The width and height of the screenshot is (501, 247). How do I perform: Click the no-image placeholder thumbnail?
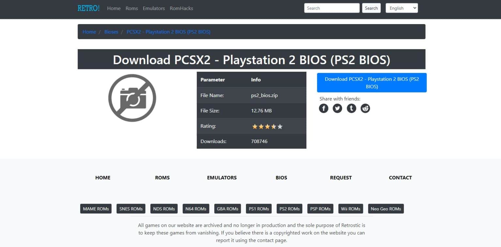coord(132,98)
